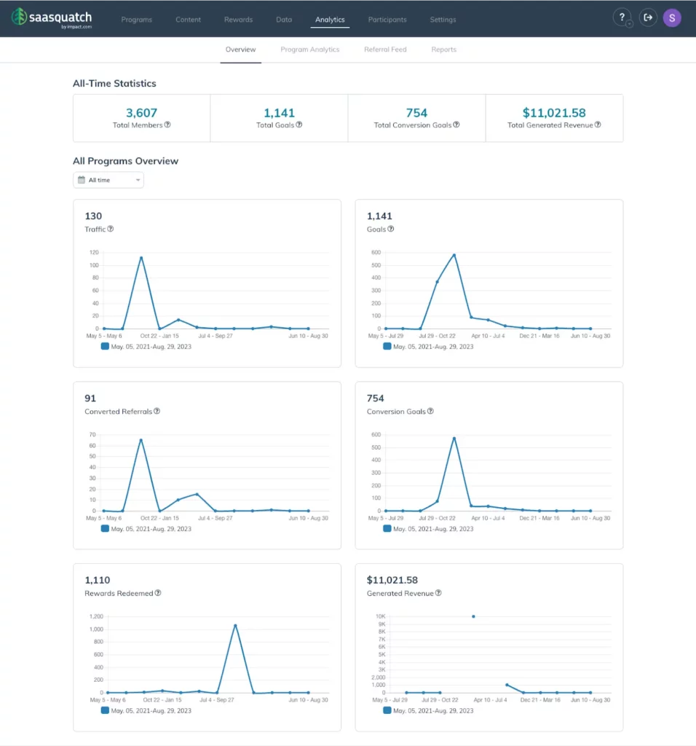
Task: Click help icon beside Total Generated Revenue
Action: pyautogui.click(x=598, y=125)
